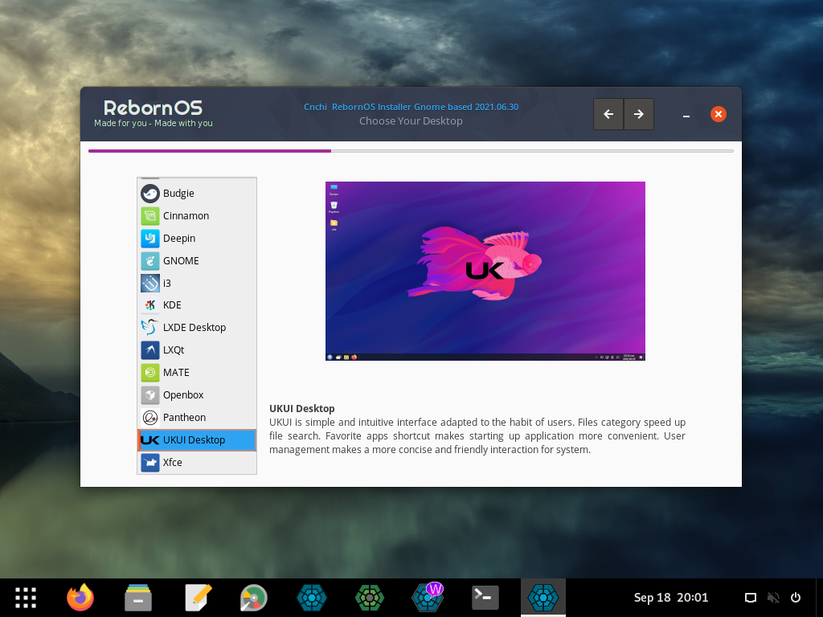The image size is (823, 617).
Task: Open the file manager from the taskbar
Action: pos(138,598)
